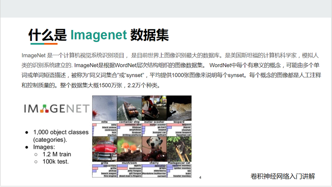Click the prediction bar chart under container ship
The height and width of the screenshot is (187, 332).
130,130
